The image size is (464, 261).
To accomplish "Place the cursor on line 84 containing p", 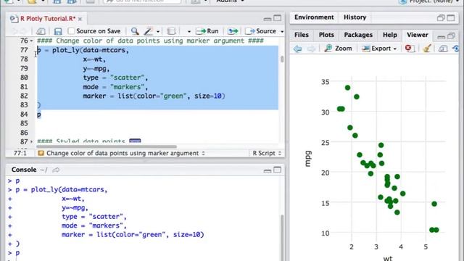I will (38, 115).
